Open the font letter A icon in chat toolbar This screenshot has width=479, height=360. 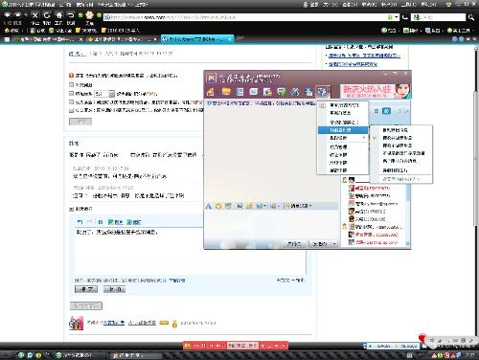pyautogui.click(x=209, y=206)
